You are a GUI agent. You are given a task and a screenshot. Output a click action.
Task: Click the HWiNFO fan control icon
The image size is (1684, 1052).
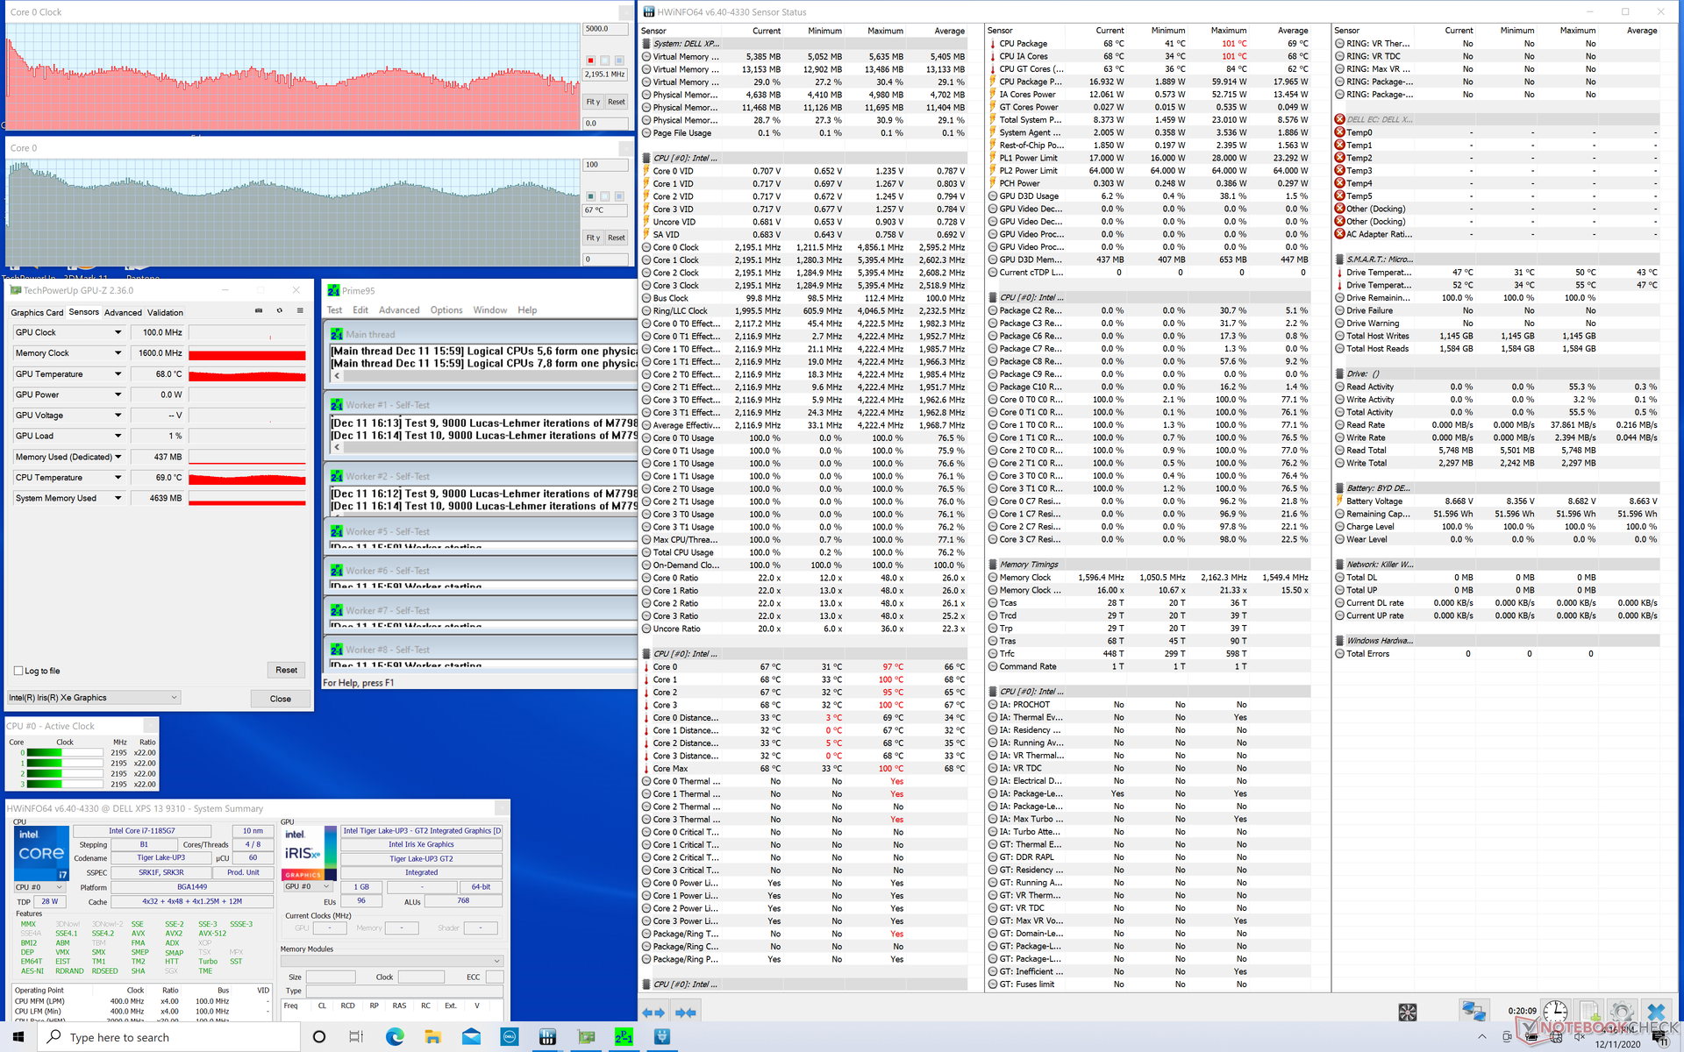coord(1407,1013)
